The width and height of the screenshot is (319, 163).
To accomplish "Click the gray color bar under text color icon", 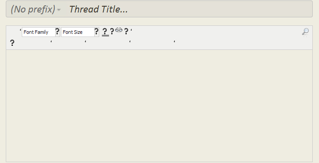I will (x=105, y=36).
